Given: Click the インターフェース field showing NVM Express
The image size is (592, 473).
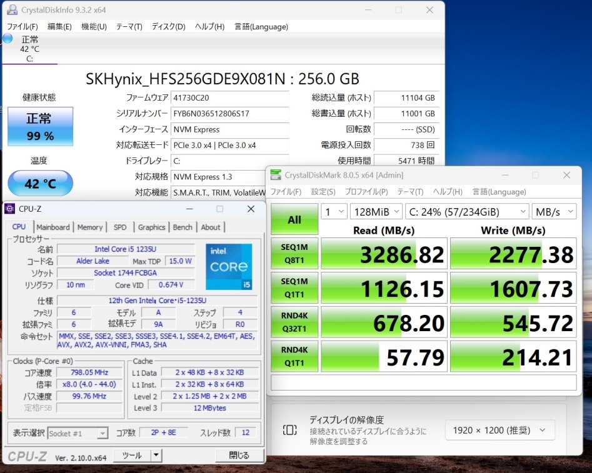Looking at the screenshot, I should pos(229,129).
